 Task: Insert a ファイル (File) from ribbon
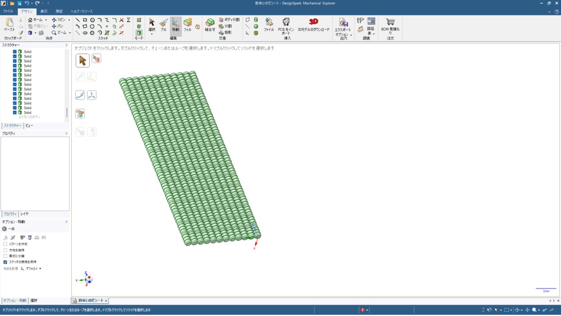(268, 24)
